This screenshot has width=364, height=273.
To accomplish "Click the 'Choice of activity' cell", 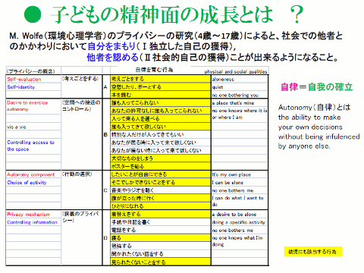I will tap(33, 183).
